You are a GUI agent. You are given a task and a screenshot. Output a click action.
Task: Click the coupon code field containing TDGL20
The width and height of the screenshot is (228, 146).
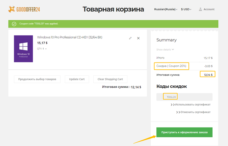click(184, 97)
